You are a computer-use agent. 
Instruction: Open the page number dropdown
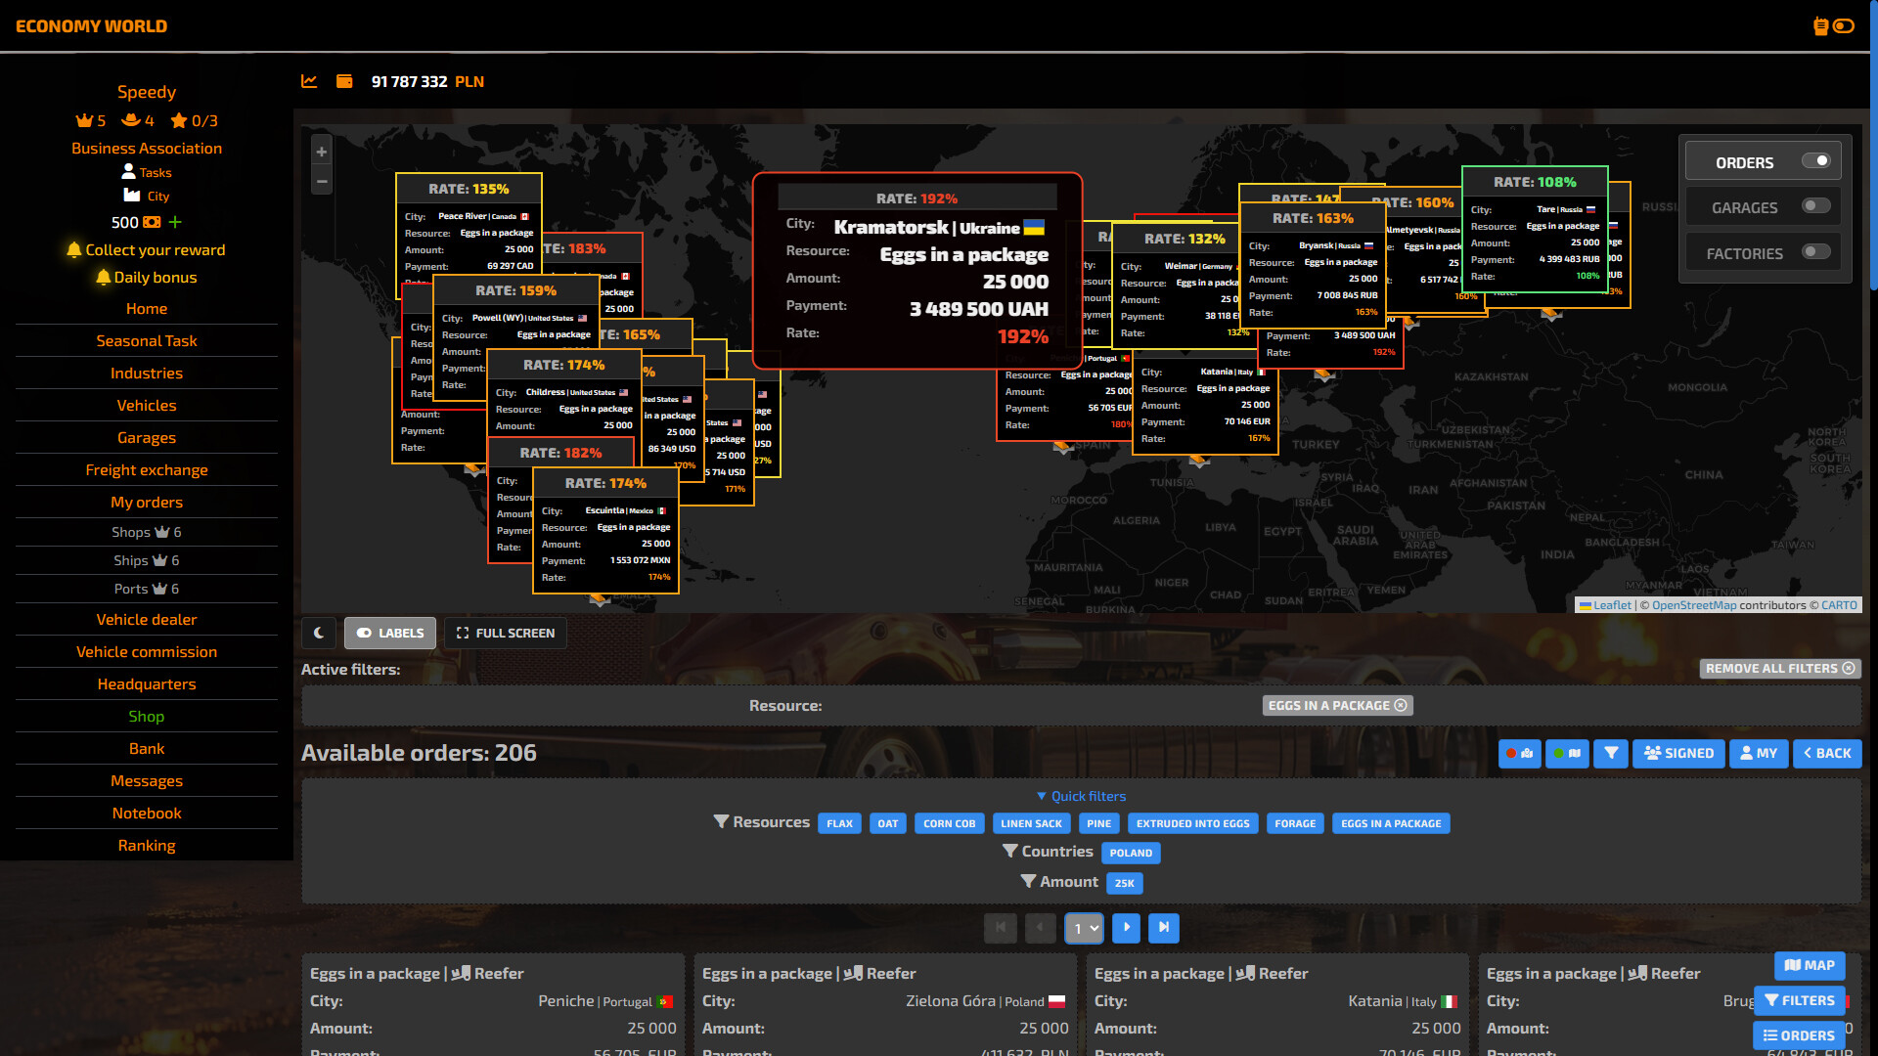[1084, 928]
